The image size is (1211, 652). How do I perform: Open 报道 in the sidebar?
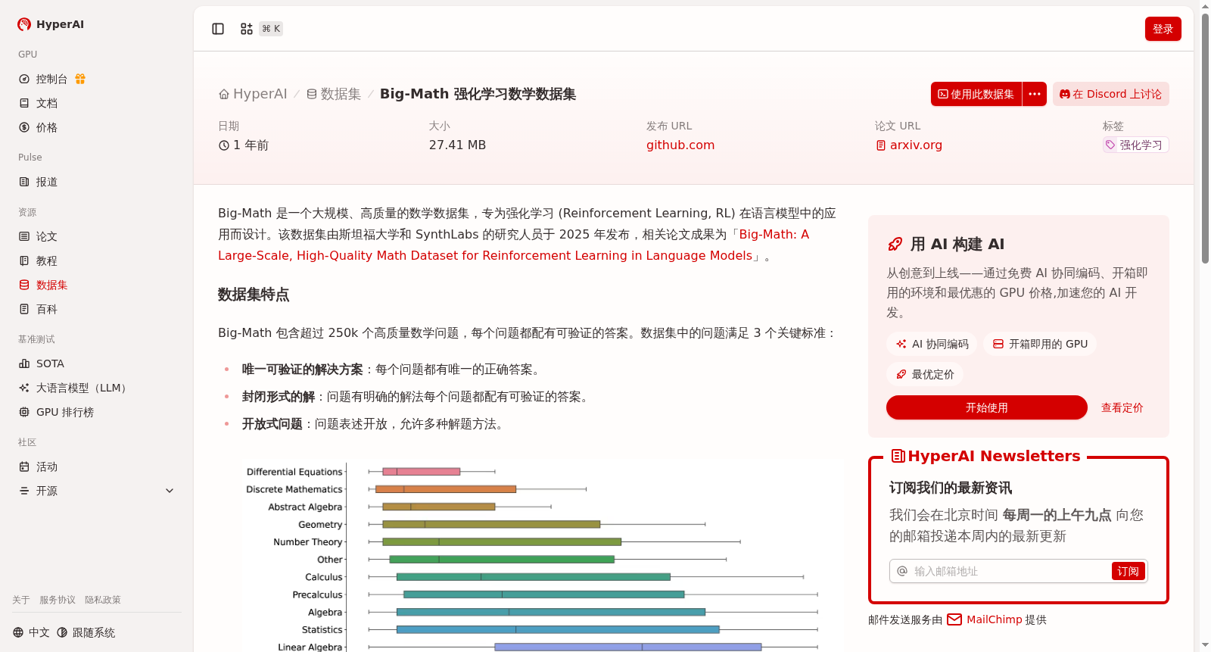[47, 182]
